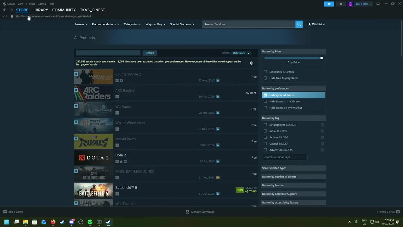Viewport: 403px width, 227px height.
Task: Open the Wishlist star link
Action: point(316,24)
